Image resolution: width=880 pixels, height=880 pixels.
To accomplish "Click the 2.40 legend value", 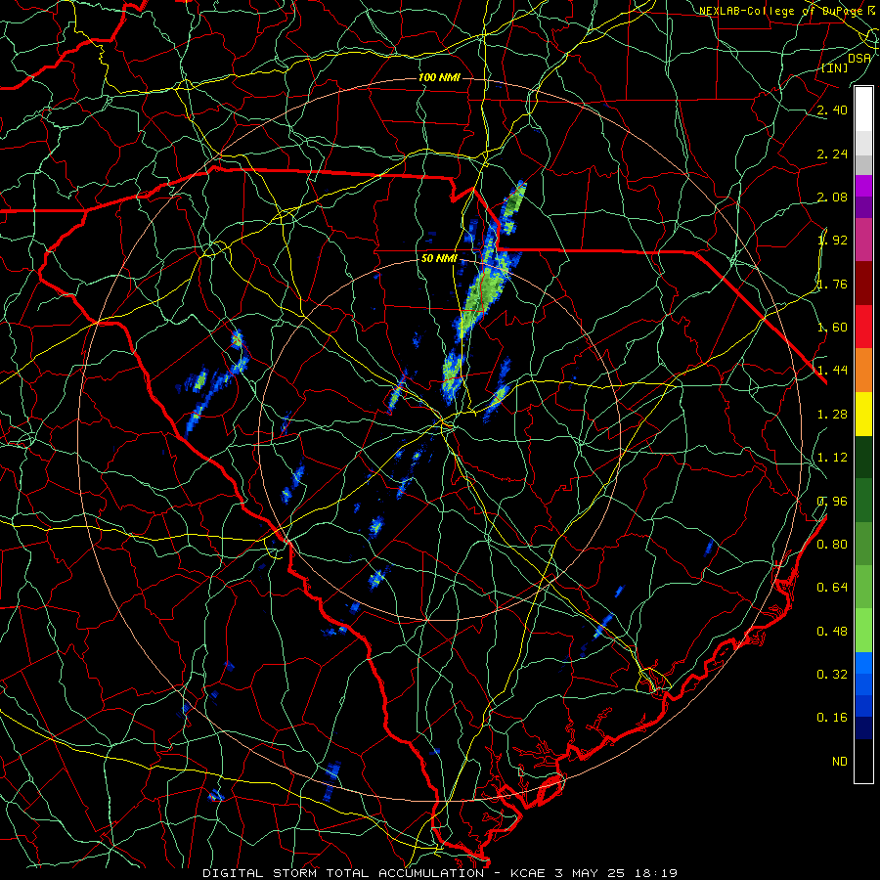I will [832, 110].
